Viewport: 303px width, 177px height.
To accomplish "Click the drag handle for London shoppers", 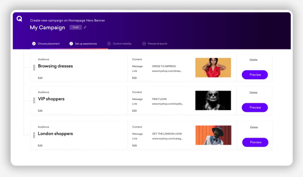I will (34, 135).
